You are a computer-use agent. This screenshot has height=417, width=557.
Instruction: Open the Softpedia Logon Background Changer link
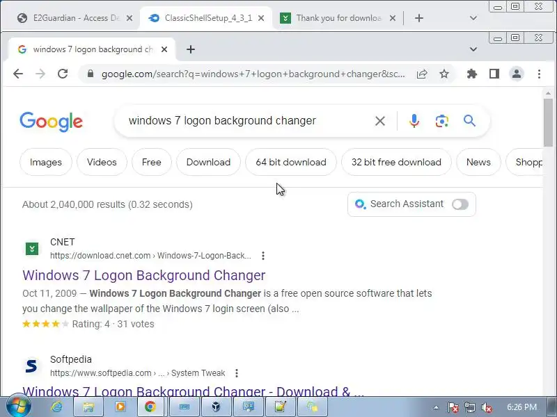(194, 391)
